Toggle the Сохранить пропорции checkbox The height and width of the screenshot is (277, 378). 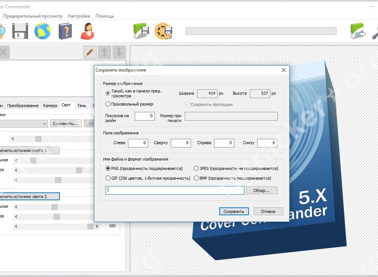187,104
